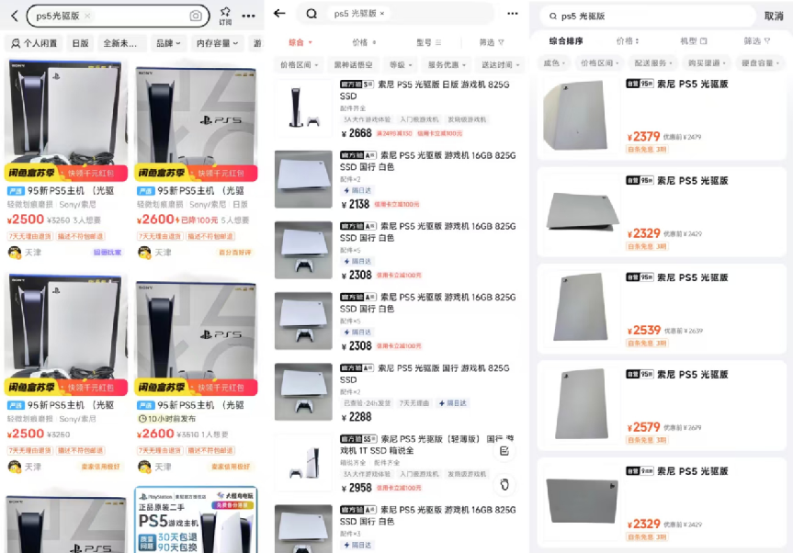This screenshot has width=793, height=553.
Task: Expand the 硬盘容量 dropdown
Action: pyautogui.click(x=760, y=63)
